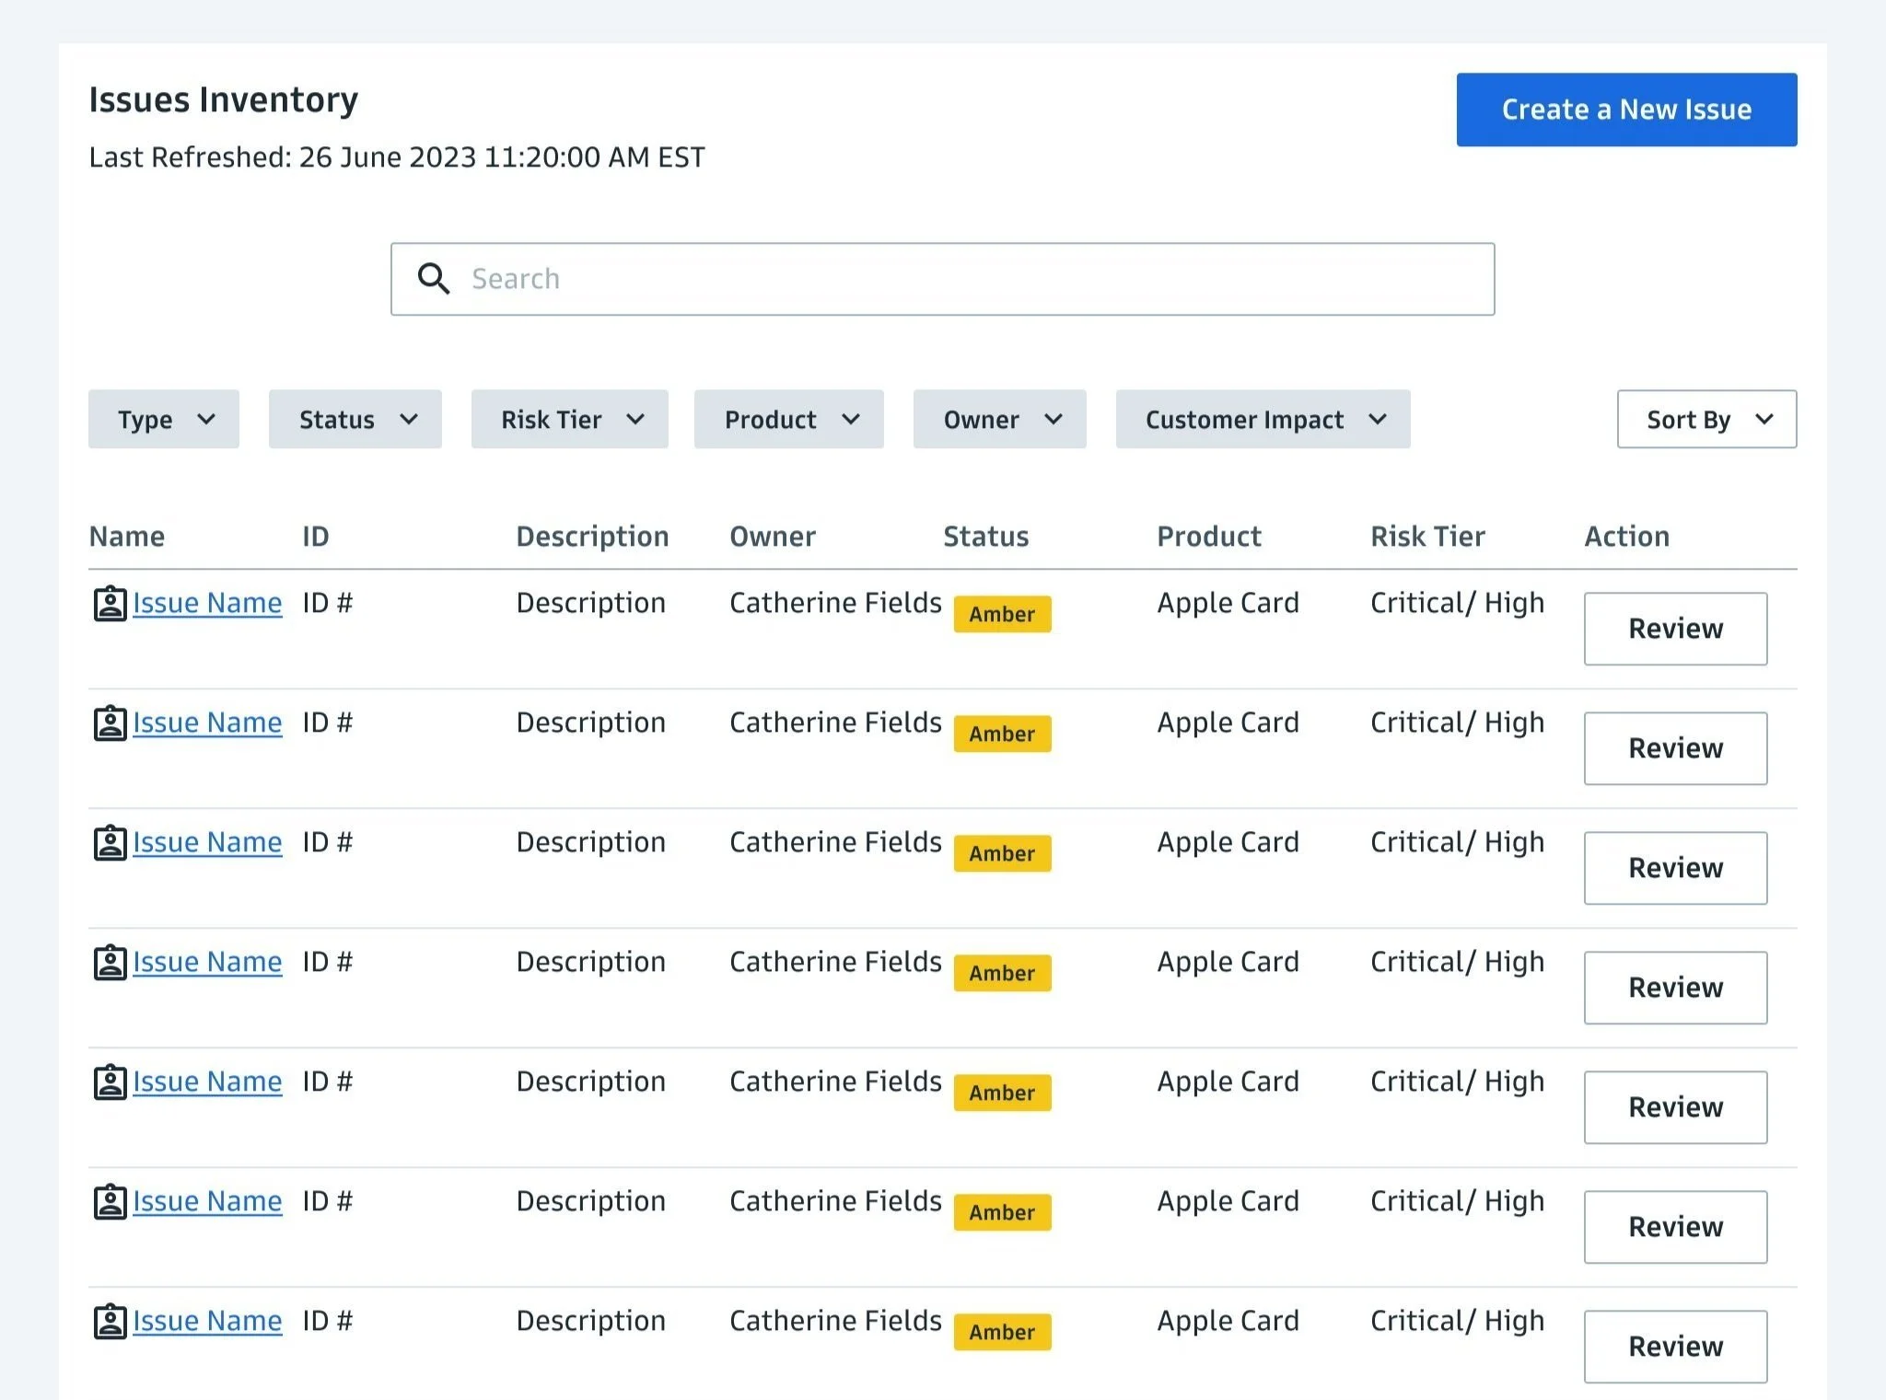Click the Amber status badge in the fifth row
The image size is (1886, 1400).
1002,1093
